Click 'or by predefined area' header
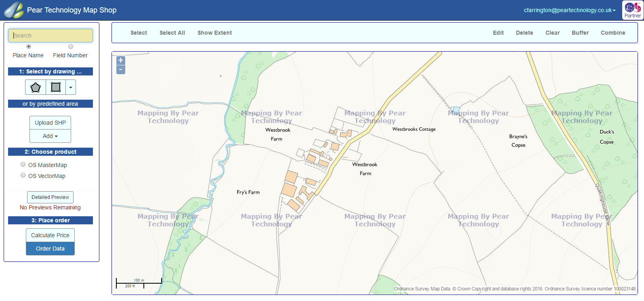The image size is (644, 301). click(51, 104)
